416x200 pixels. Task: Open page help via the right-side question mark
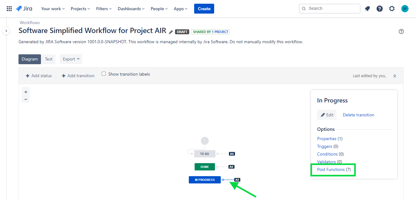(x=401, y=31)
